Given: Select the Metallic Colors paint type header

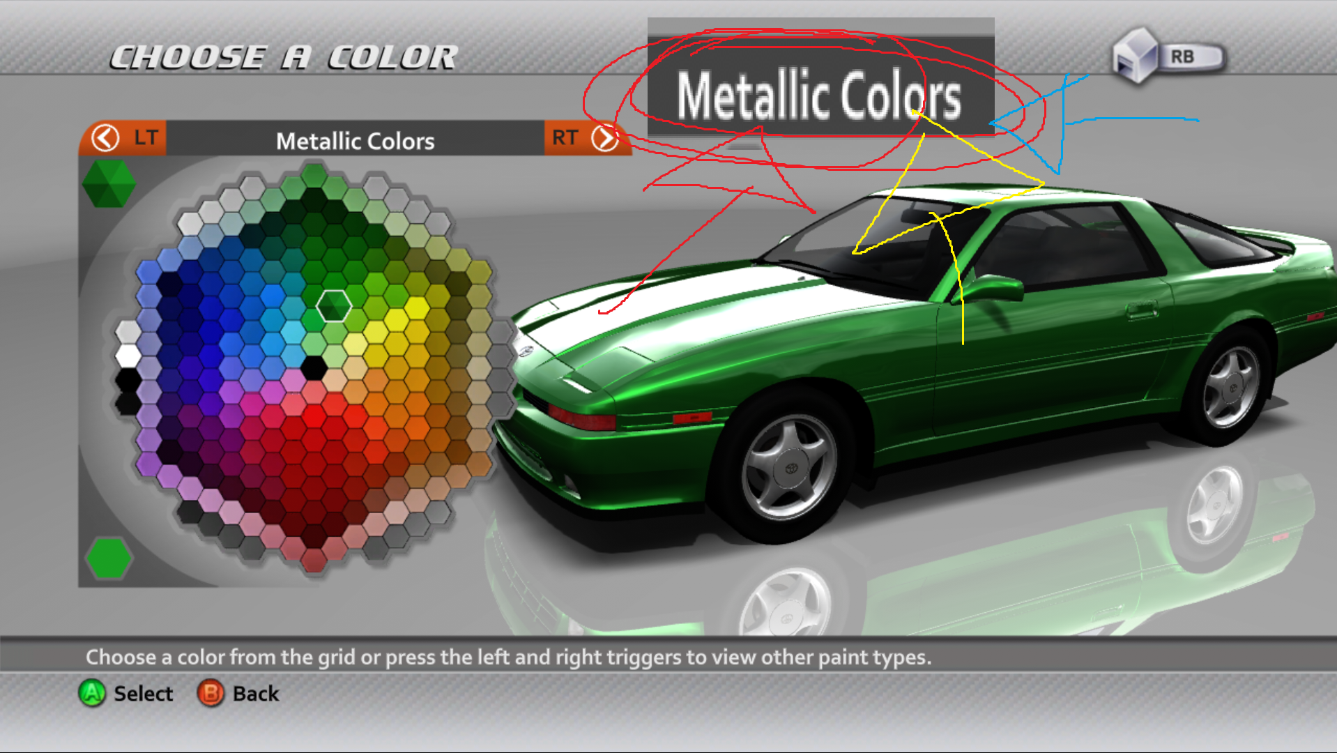Looking at the screenshot, I should (355, 141).
